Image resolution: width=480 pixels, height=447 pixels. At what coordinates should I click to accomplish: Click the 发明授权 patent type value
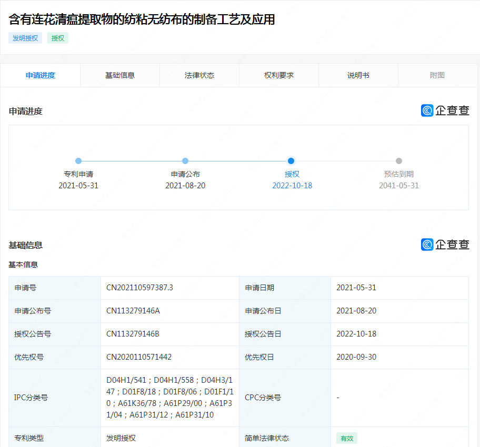click(x=121, y=438)
